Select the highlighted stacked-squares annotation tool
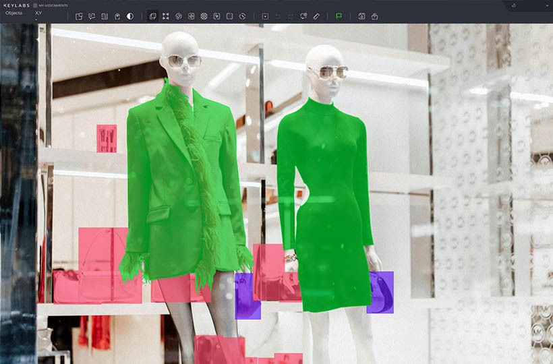 click(x=152, y=16)
